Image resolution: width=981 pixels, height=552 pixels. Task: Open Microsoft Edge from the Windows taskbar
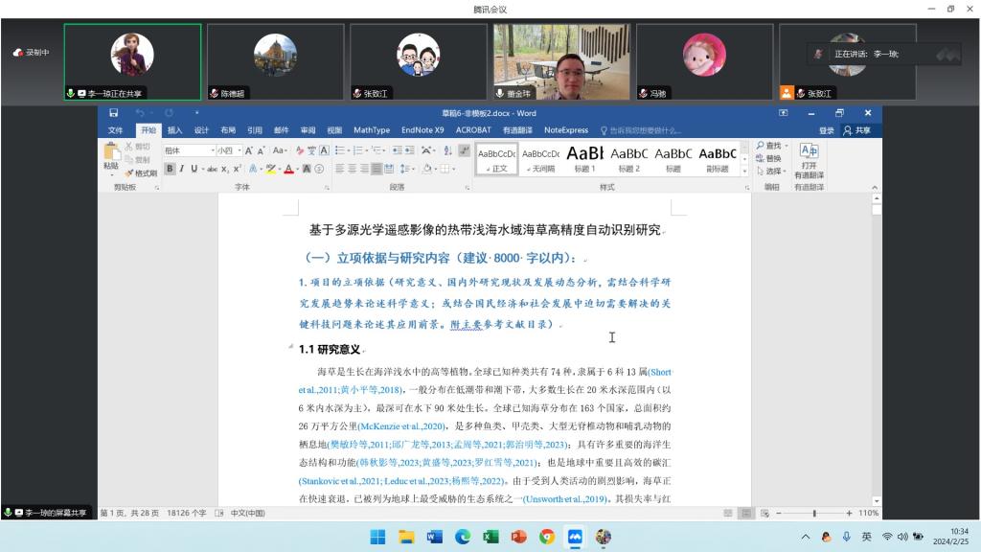[463, 537]
